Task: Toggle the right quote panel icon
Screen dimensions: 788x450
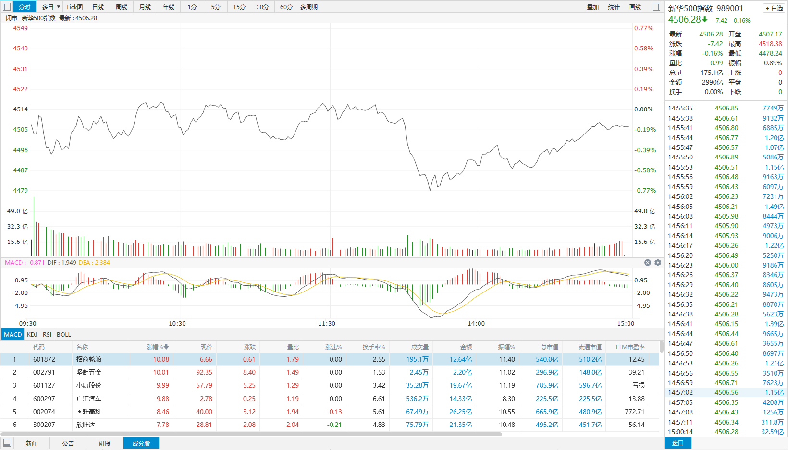Action: click(656, 7)
